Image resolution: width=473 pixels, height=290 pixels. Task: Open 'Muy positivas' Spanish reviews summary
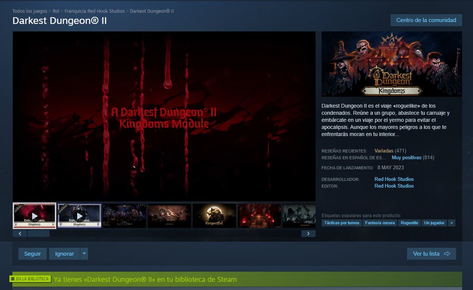[406, 157]
